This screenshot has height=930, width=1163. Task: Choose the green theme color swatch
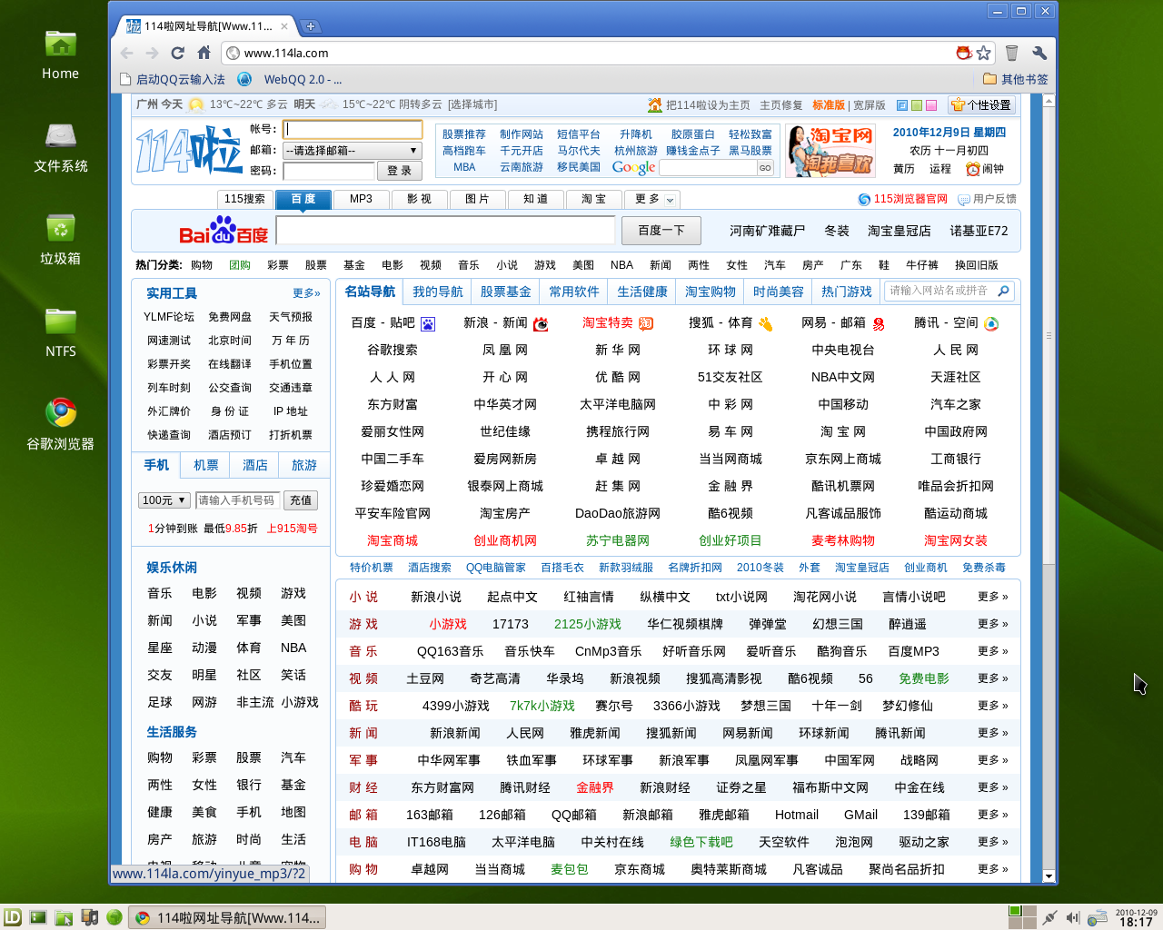[x=917, y=105]
